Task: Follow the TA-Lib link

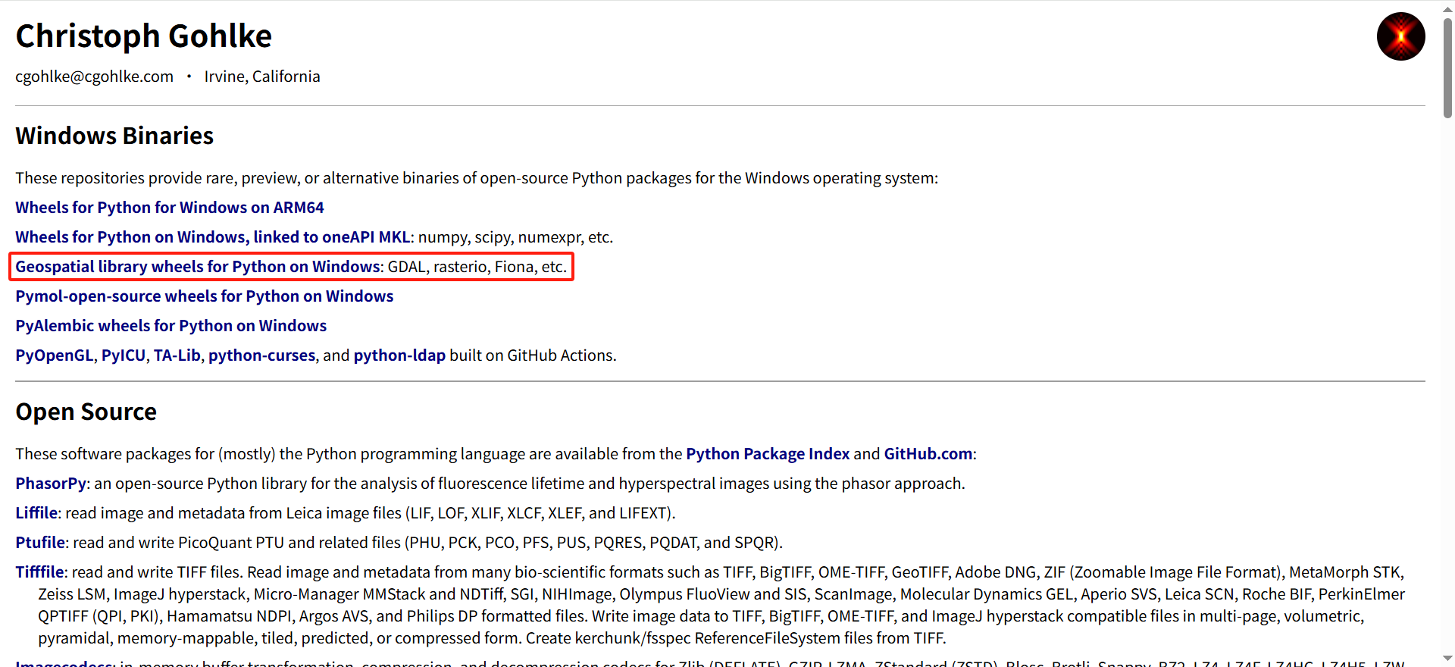Action: [x=177, y=355]
